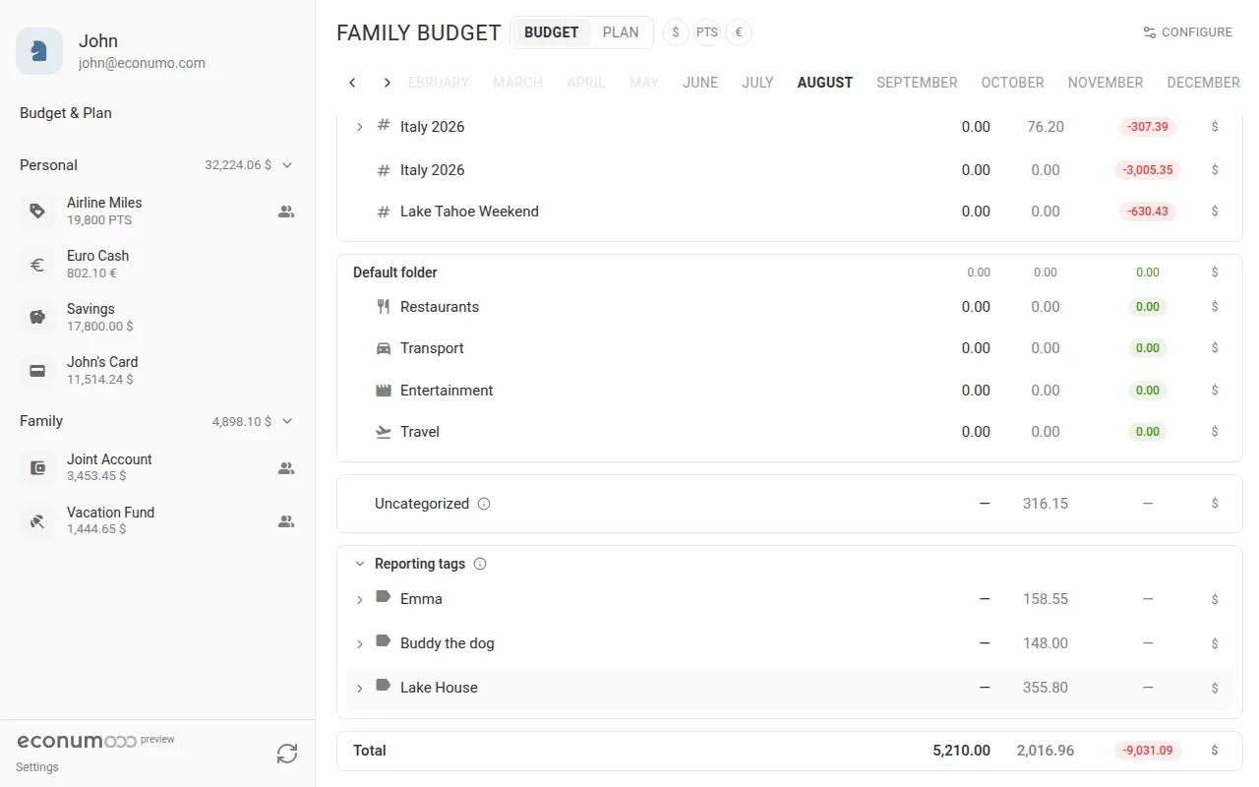Click the -630.43 balance badge
This screenshot has height=787, width=1259.
click(1148, 212)
